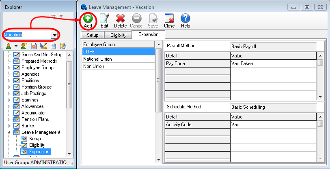Click the user with folder icon
Screen dimensions: 330x169
coord(24,46)
